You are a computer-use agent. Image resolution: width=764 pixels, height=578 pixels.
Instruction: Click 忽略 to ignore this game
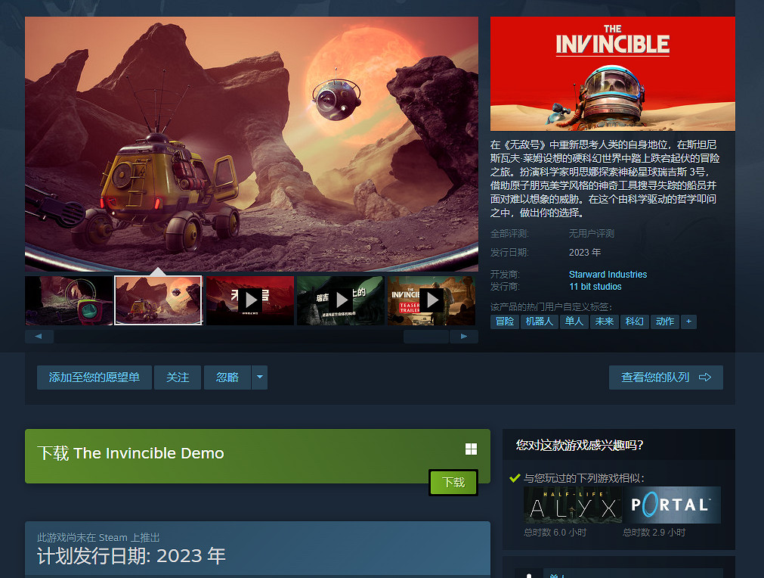coord(226,377)
